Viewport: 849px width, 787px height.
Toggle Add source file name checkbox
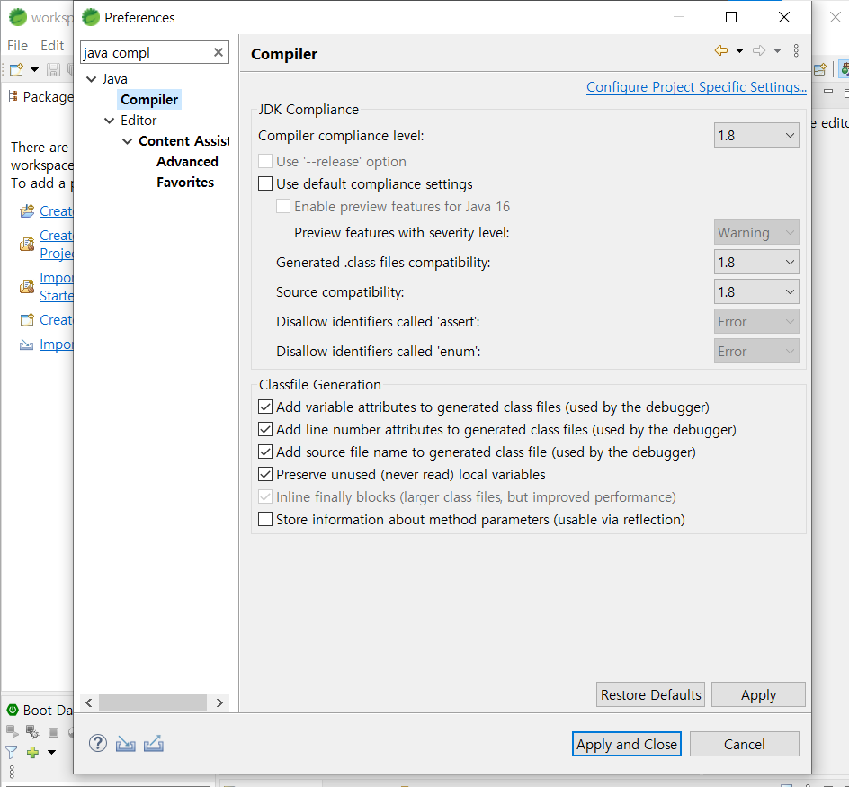pyautogui.click(x=265, y=452)
